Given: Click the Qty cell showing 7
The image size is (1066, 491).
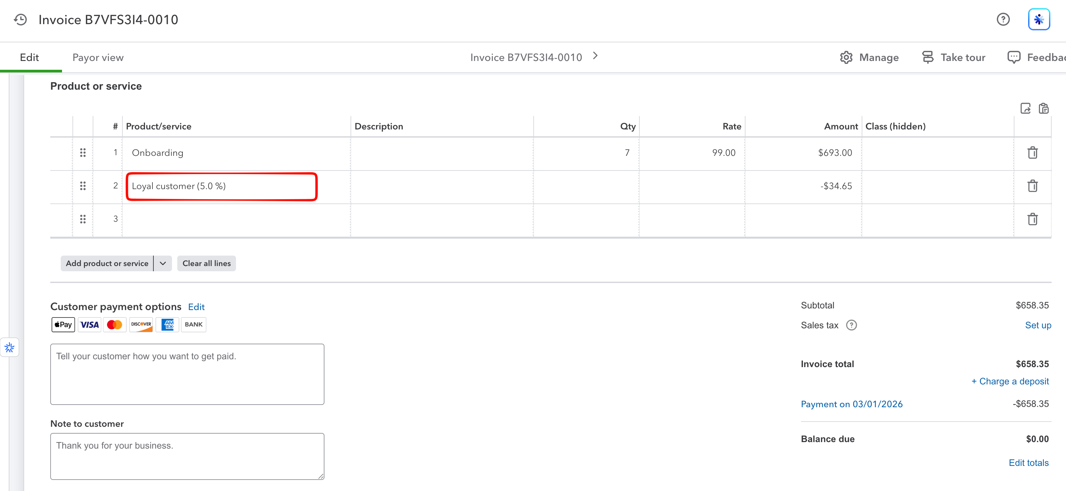Looking at the screenshot, I should click(x=586, y=153).
